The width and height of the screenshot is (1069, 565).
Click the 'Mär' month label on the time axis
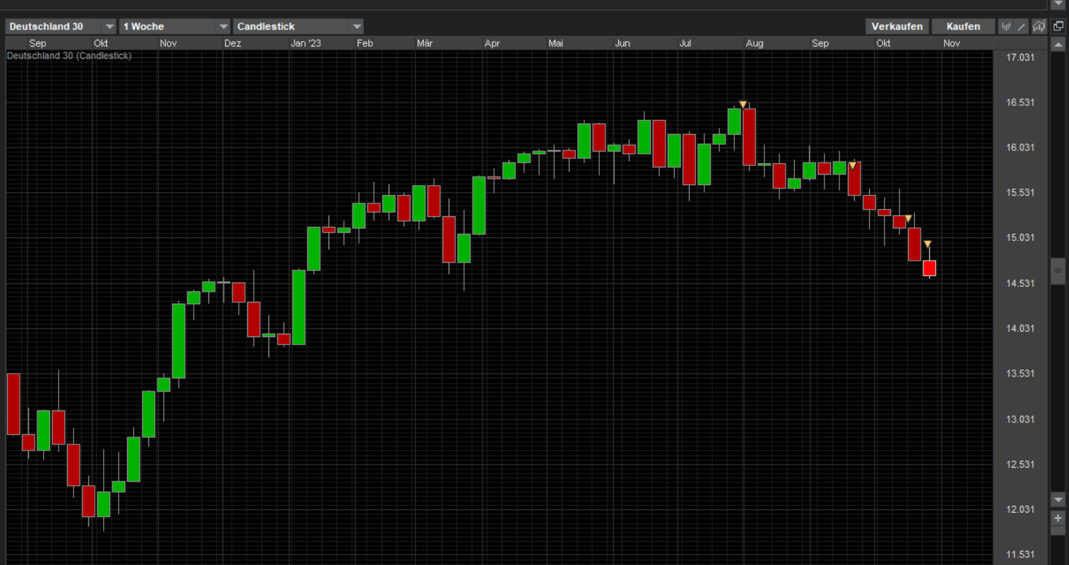425,43
